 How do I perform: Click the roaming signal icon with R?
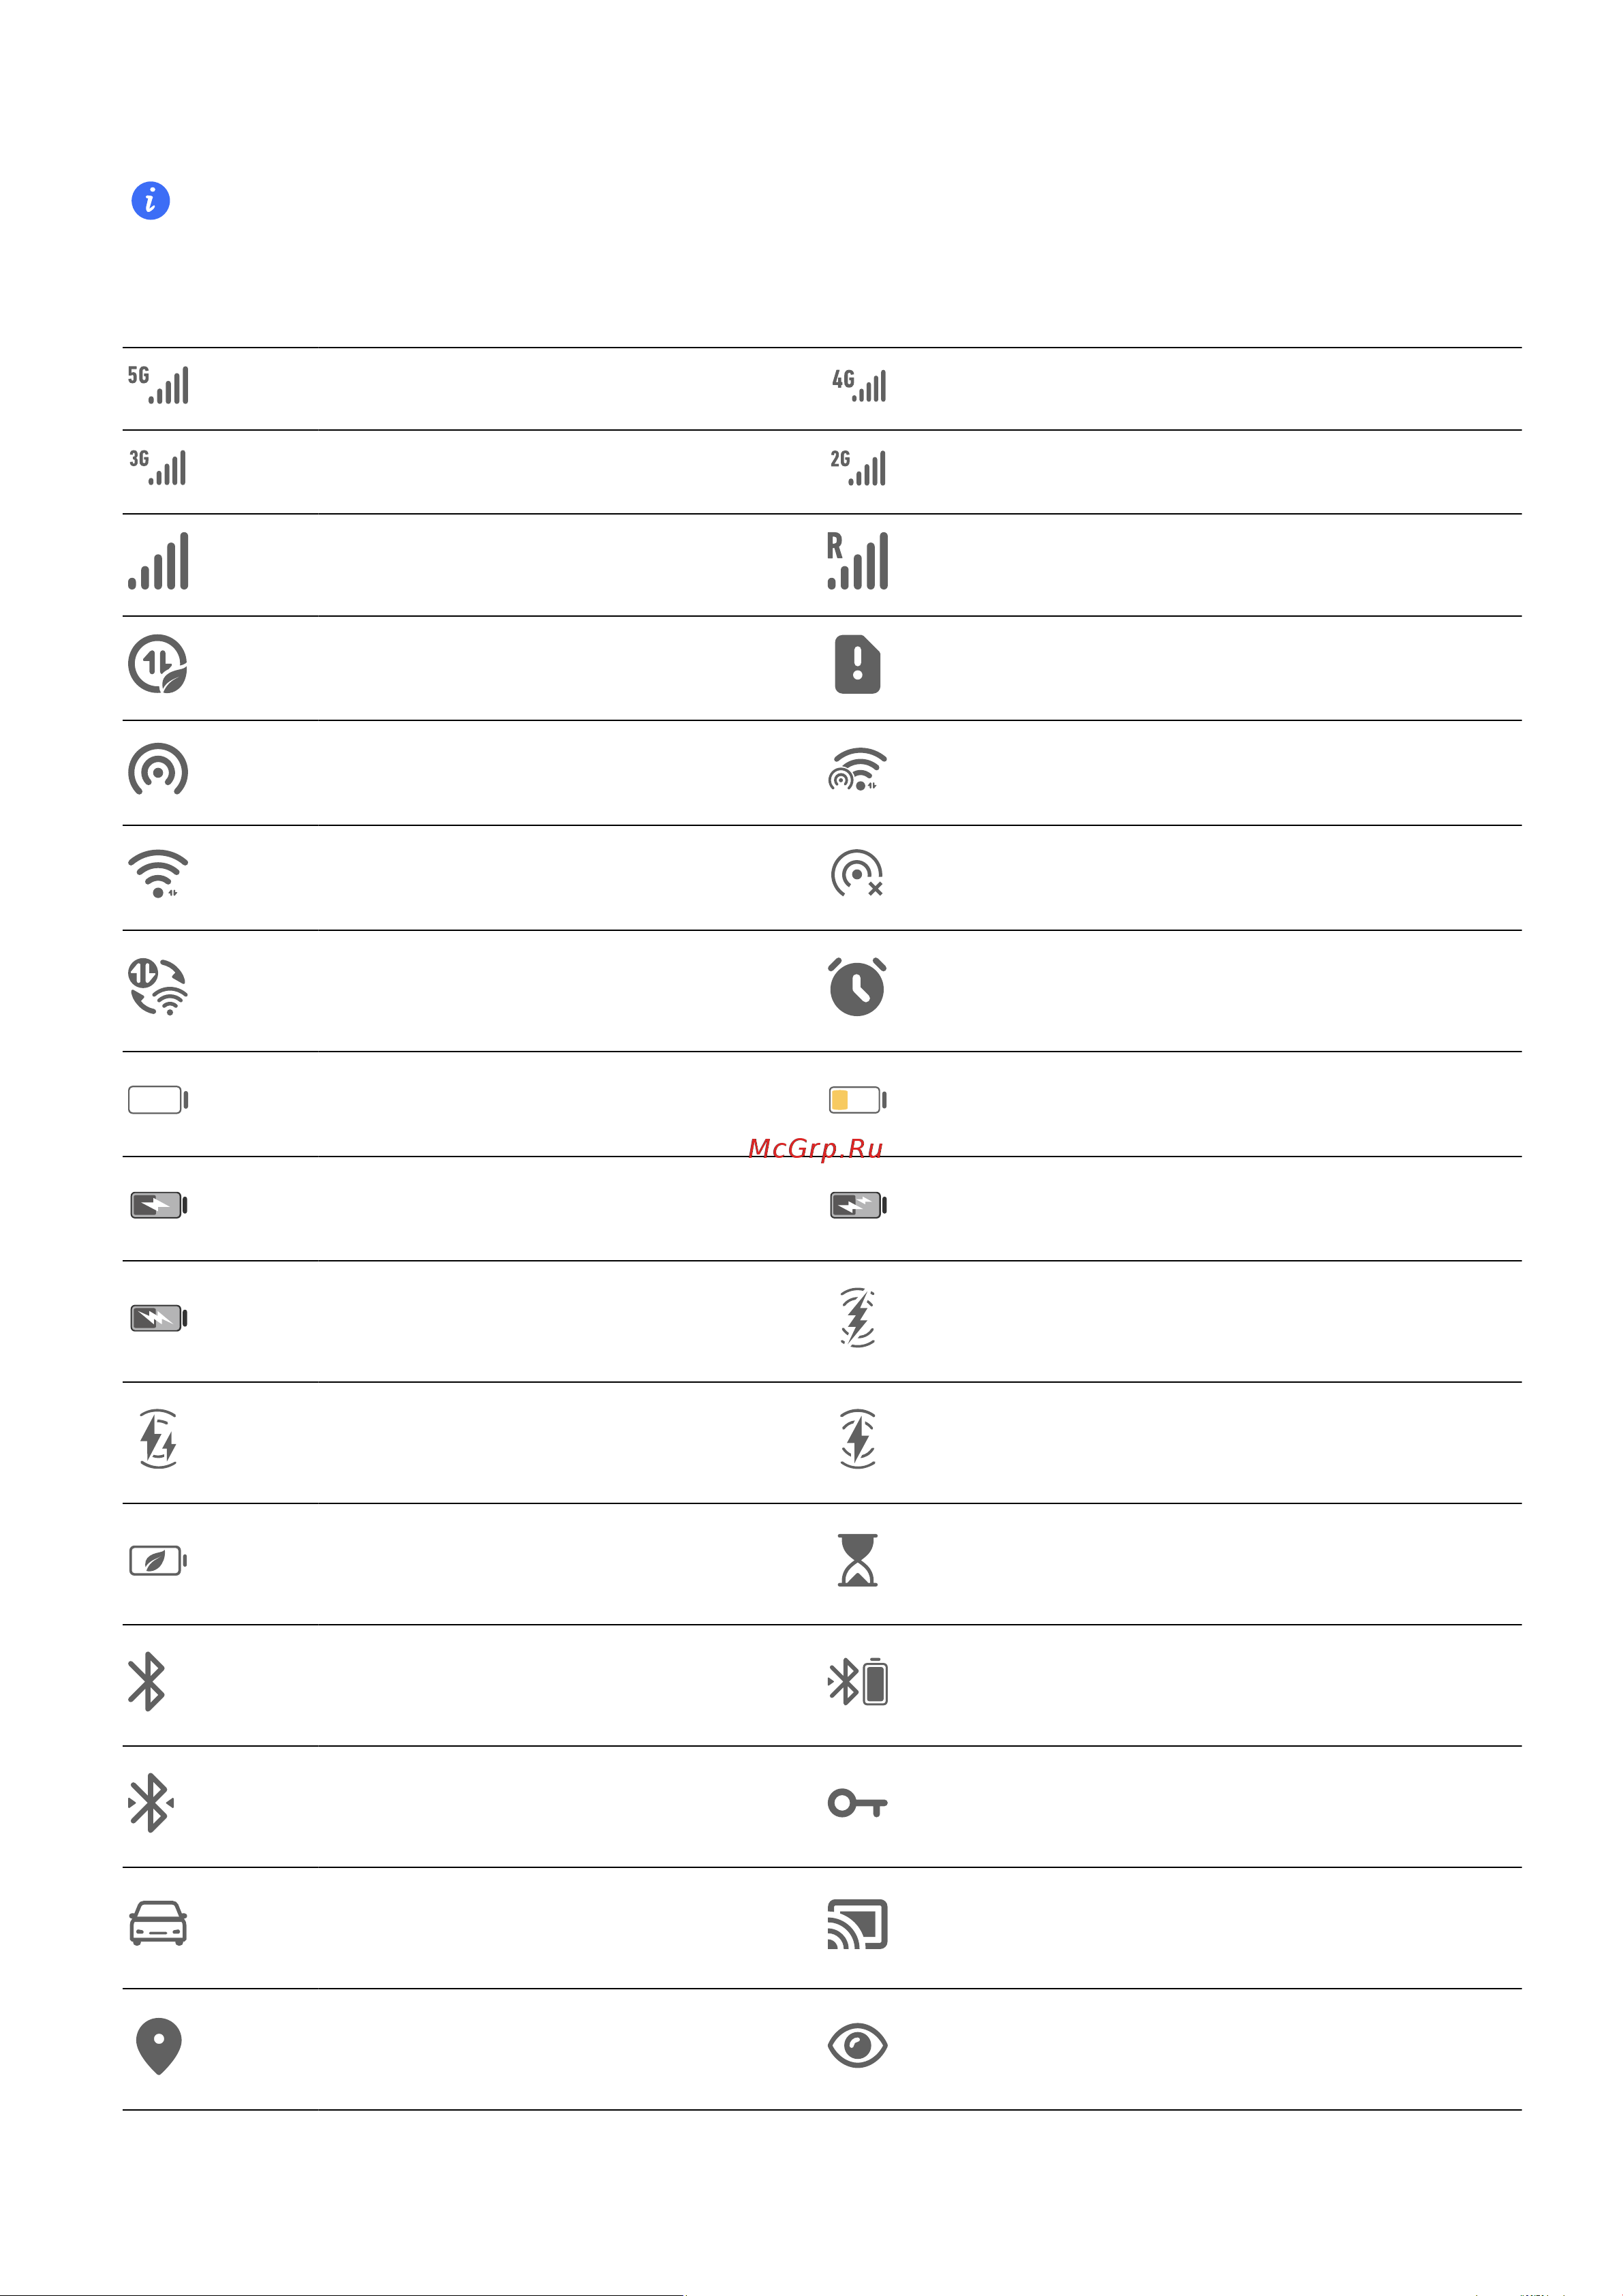(858, 561)
